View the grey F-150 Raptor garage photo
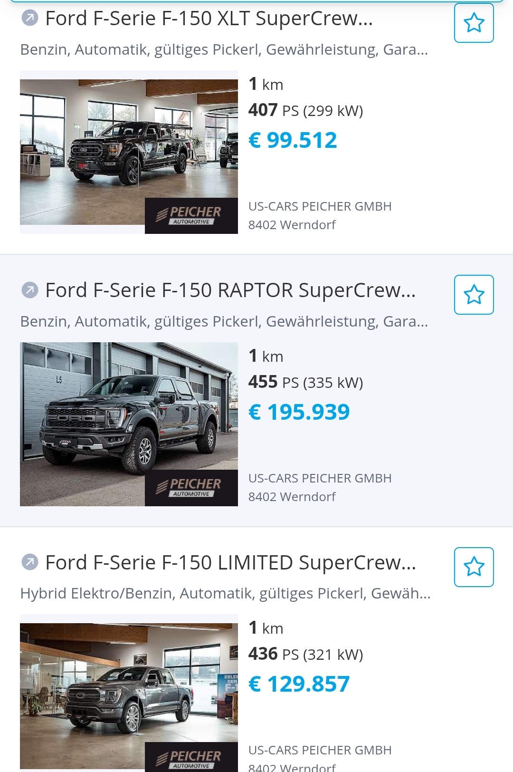Viewport: 513px width, 772px height. (129, 424)
